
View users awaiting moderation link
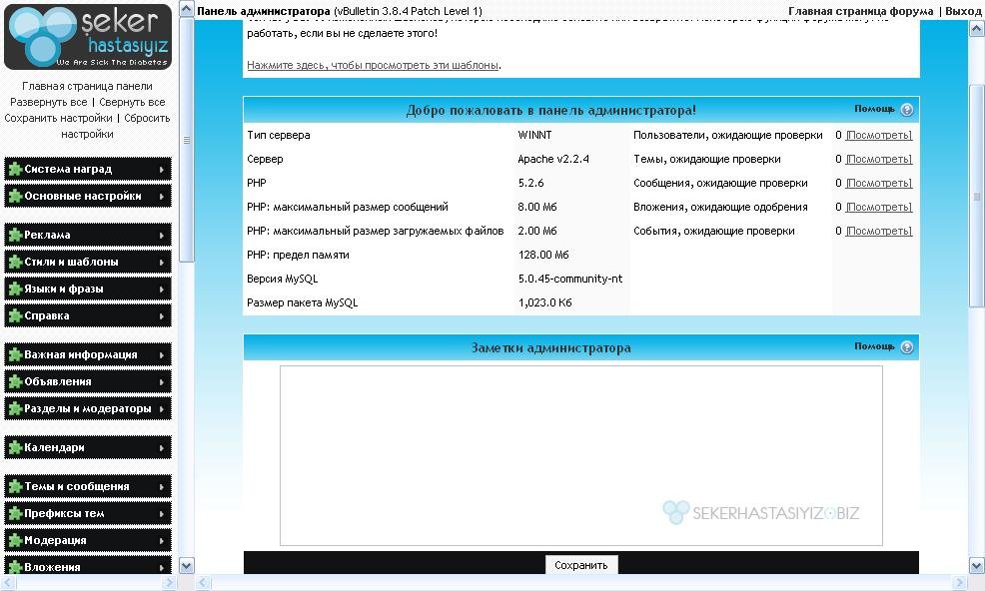(879, 135)
